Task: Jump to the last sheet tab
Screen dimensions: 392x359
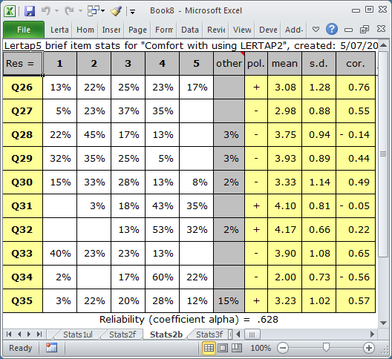Action: pos(39,334)
